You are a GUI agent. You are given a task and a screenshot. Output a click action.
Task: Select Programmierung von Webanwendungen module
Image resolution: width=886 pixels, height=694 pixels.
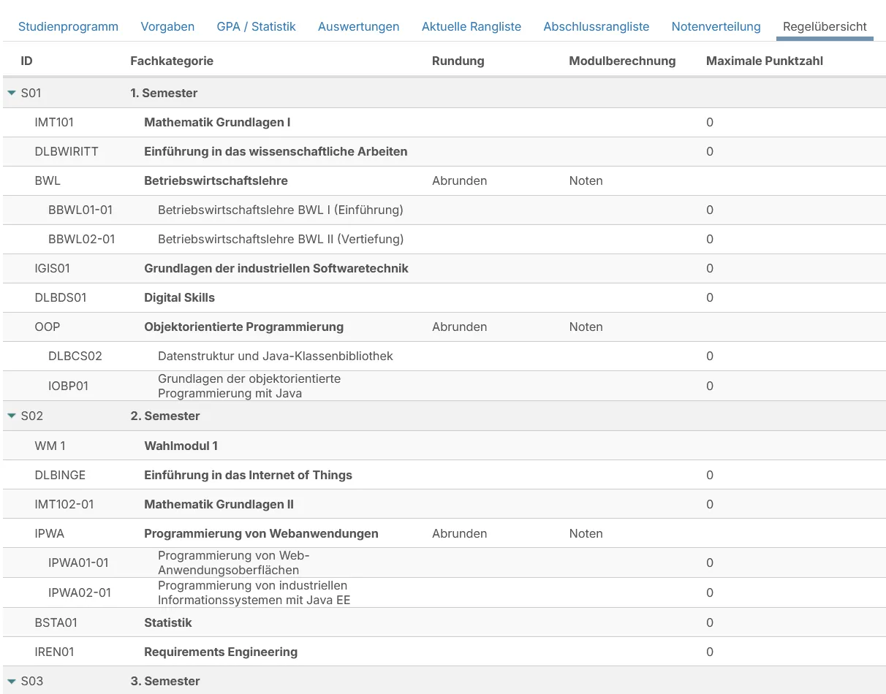261,533
